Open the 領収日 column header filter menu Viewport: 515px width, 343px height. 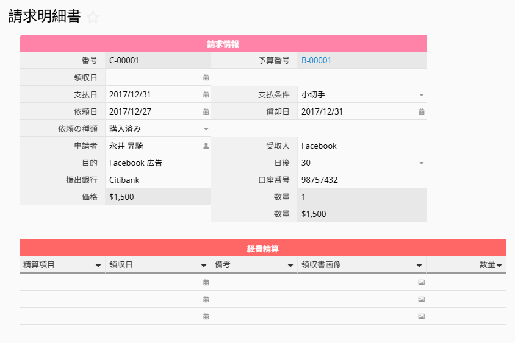tap(204, 266)
